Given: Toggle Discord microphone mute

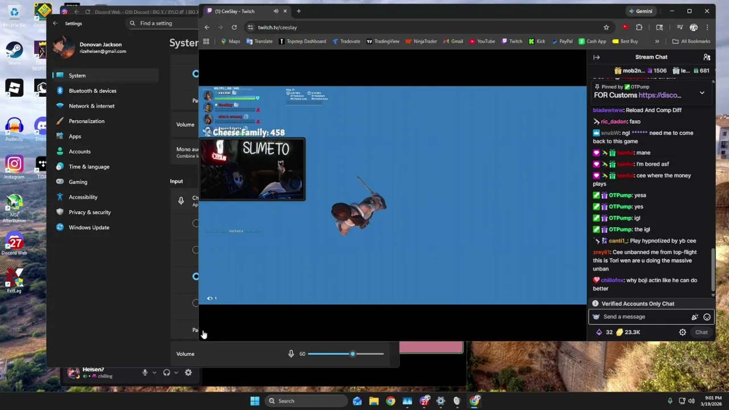Looking at the screenshot, I should pyautogui.click(x=145, y=373).
